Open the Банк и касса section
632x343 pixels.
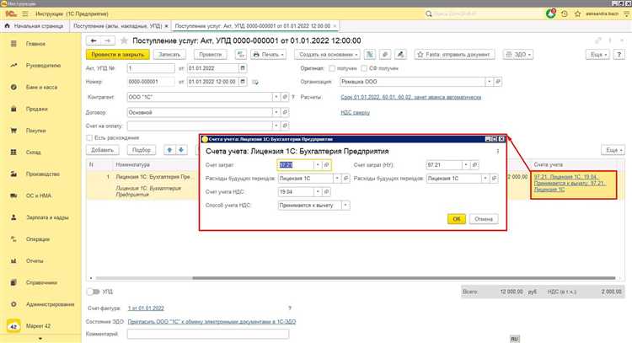pyautogui.click(x=41, y=87)
